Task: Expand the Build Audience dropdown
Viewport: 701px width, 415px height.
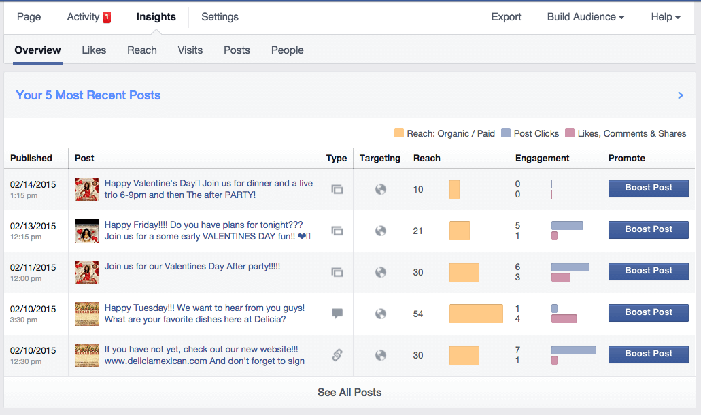Action: coord(585,17)
